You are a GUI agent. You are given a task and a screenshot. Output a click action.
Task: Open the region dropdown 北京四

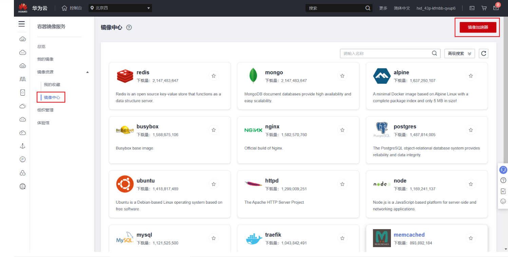[120, 8]
